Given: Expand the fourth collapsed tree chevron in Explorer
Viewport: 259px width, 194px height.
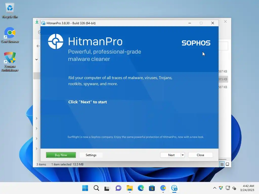Looking at the screenshot, I should click(36, 149).
